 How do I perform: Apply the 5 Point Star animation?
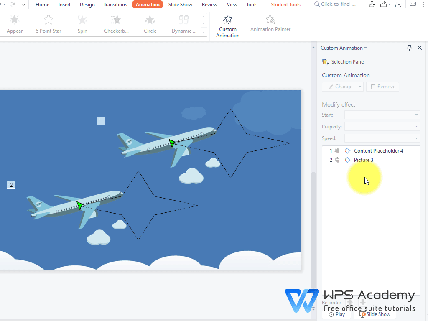[48, 24]
